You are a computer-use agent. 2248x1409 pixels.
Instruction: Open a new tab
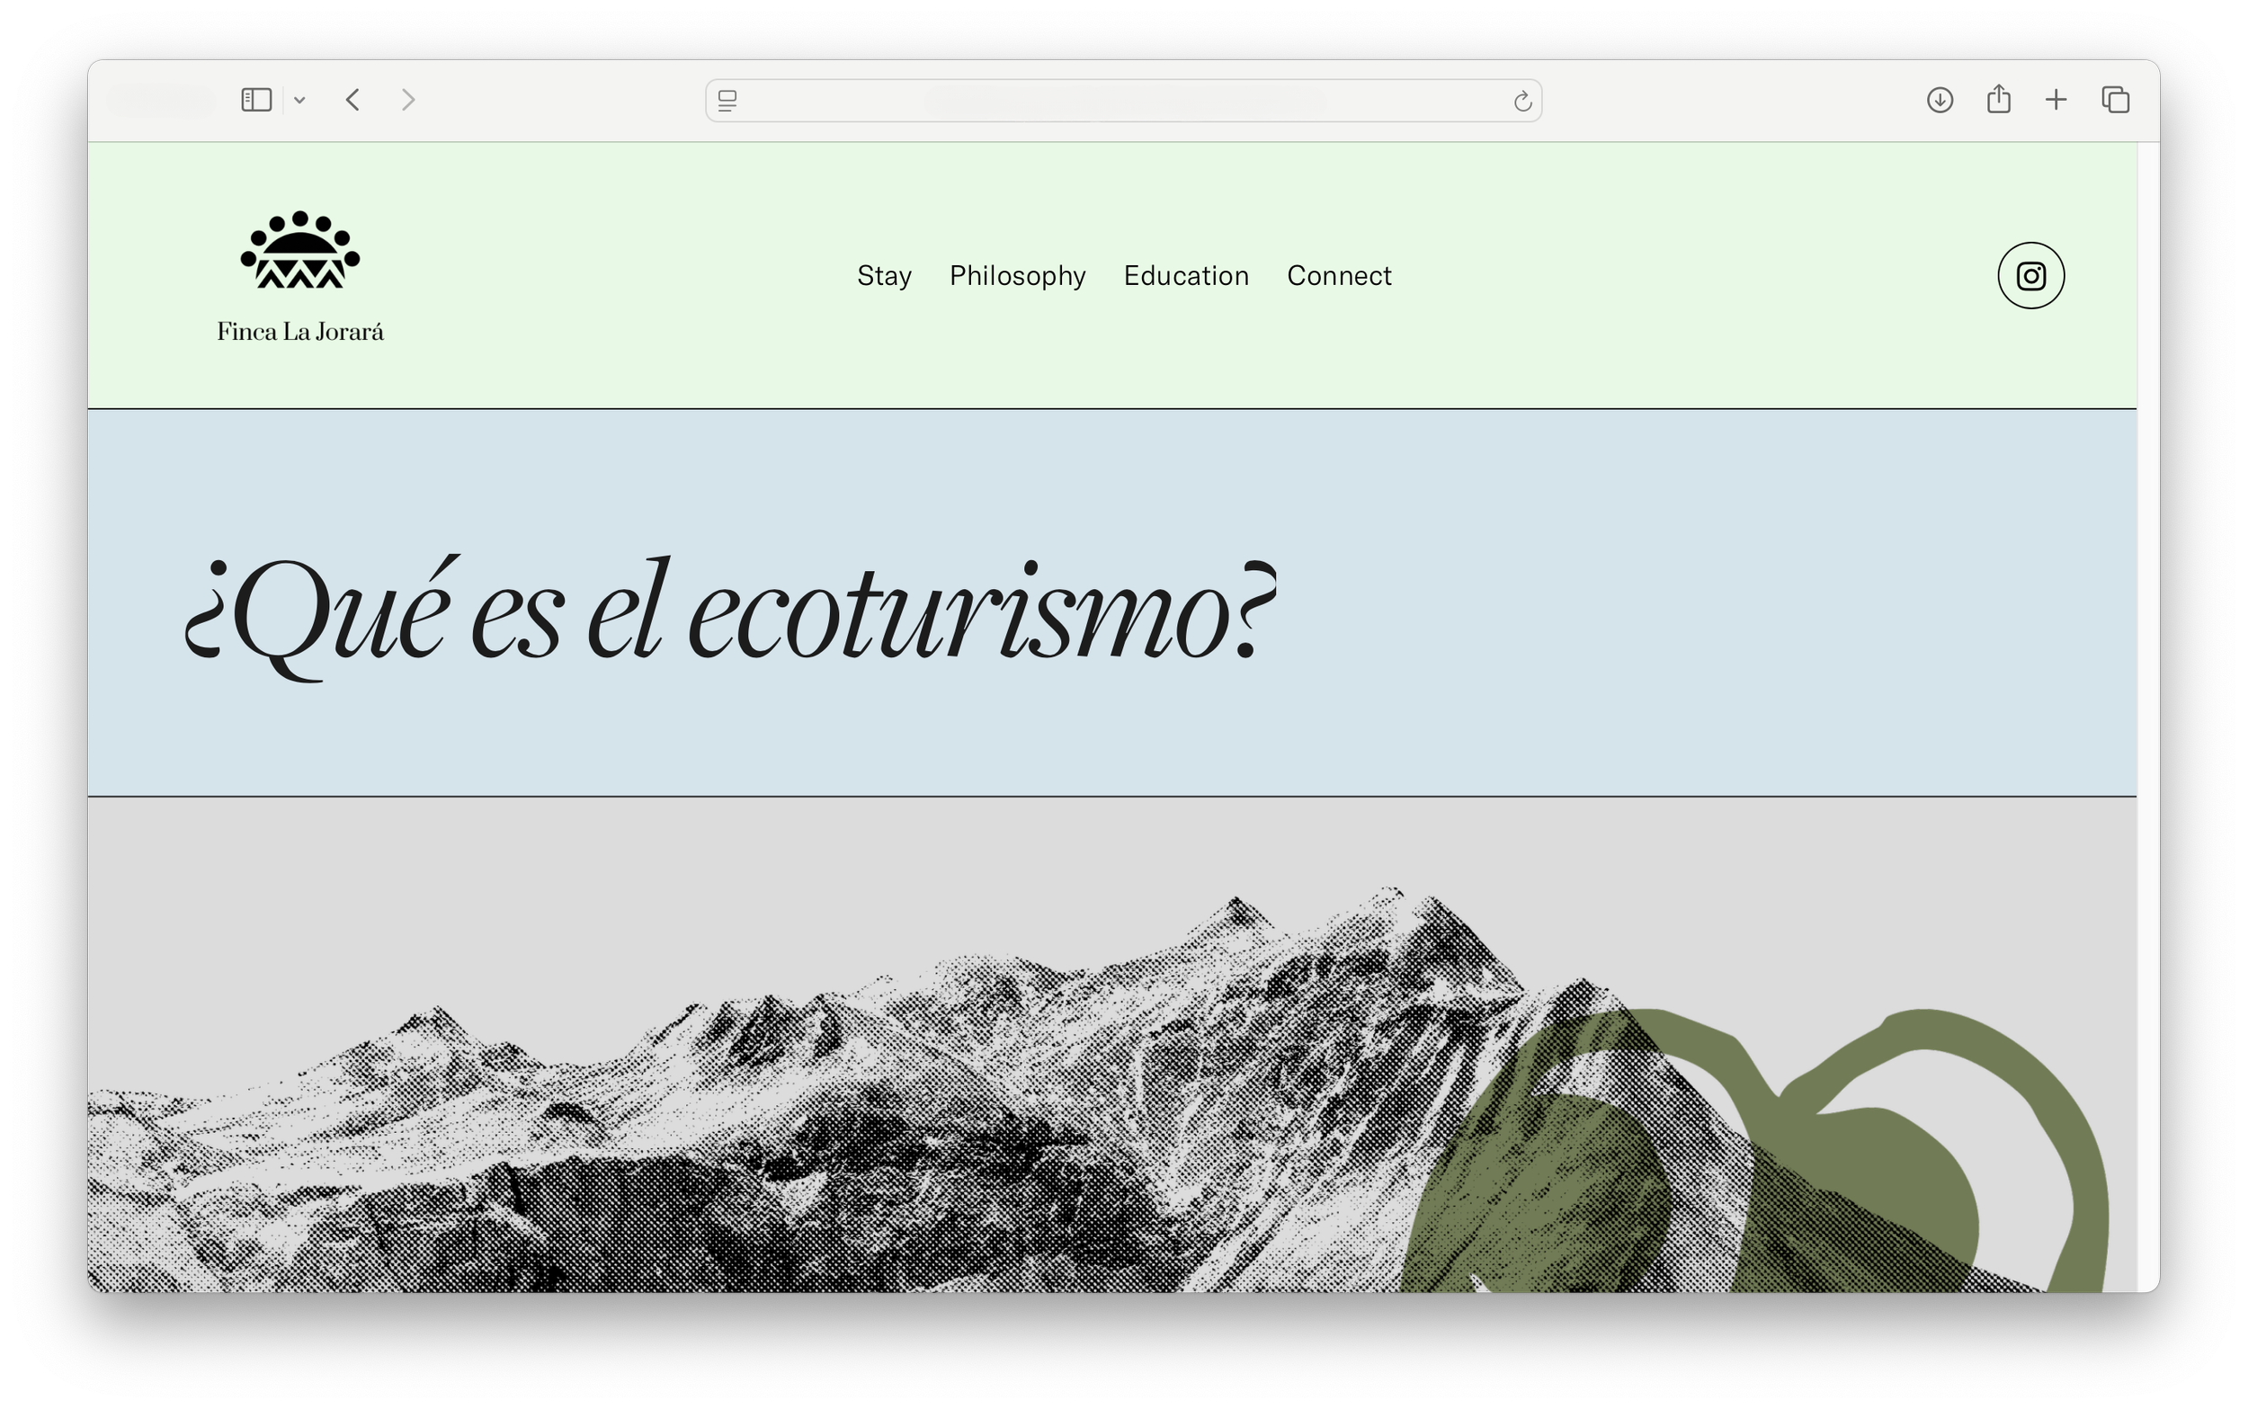[x=2056, y=100]
